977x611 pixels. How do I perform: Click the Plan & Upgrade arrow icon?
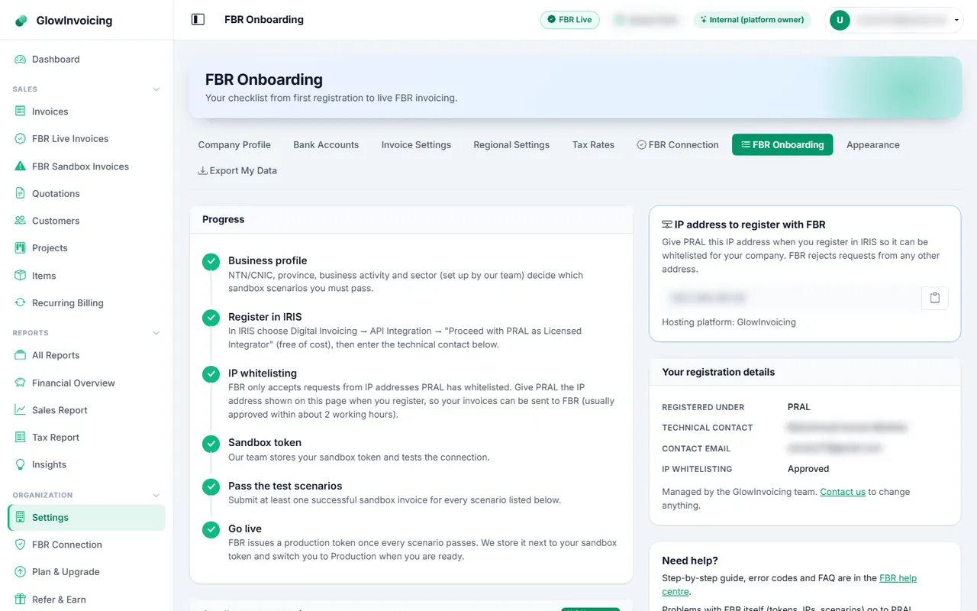[21, 572]
